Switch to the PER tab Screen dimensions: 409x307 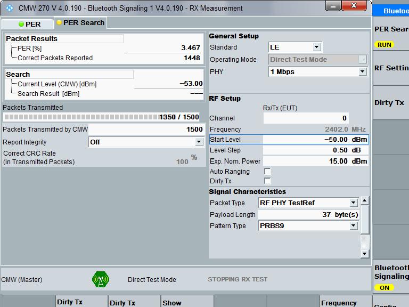pos(27,24)
